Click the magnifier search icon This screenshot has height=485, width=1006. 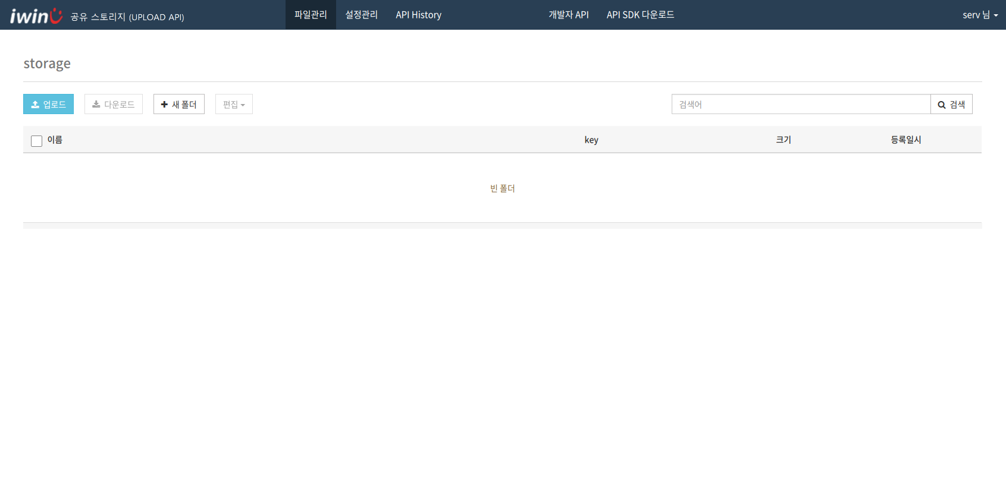click(x=941, y=105)
